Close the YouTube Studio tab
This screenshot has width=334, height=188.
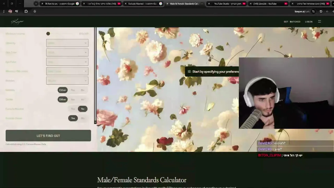tap(209, 4)
